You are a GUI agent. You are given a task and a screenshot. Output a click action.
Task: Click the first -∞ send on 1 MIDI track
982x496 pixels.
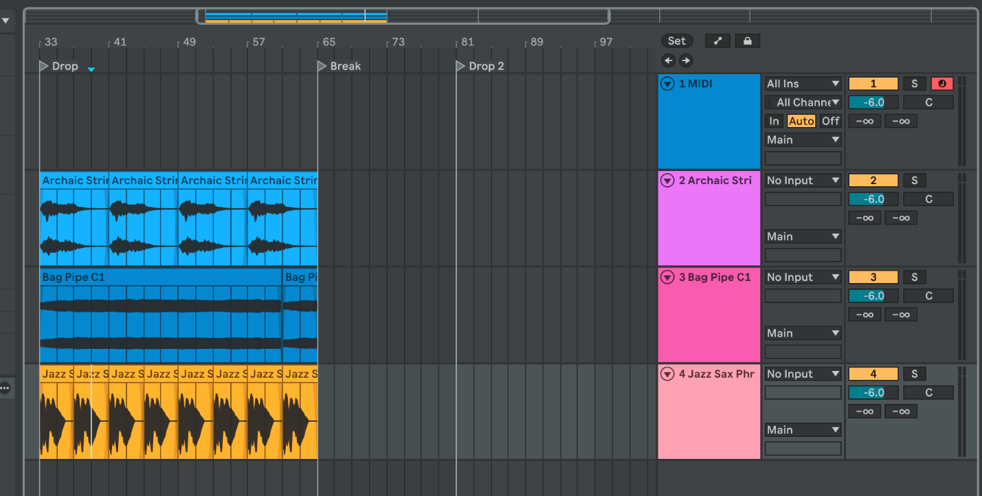(x=864, y=122)
